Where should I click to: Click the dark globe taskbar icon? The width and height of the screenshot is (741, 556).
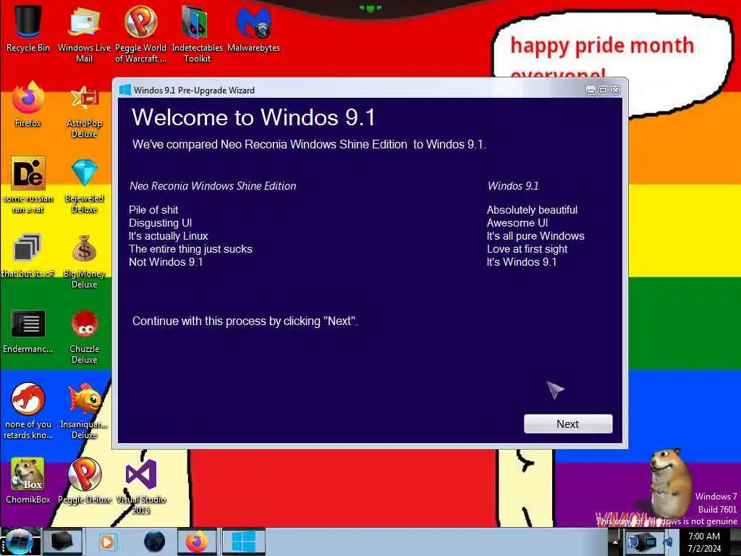coord(154,542)
